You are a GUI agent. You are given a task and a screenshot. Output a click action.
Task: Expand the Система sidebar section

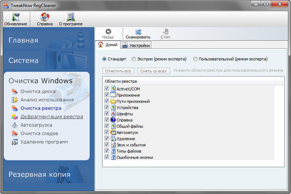pyautogui.click(x=23, y=61)
